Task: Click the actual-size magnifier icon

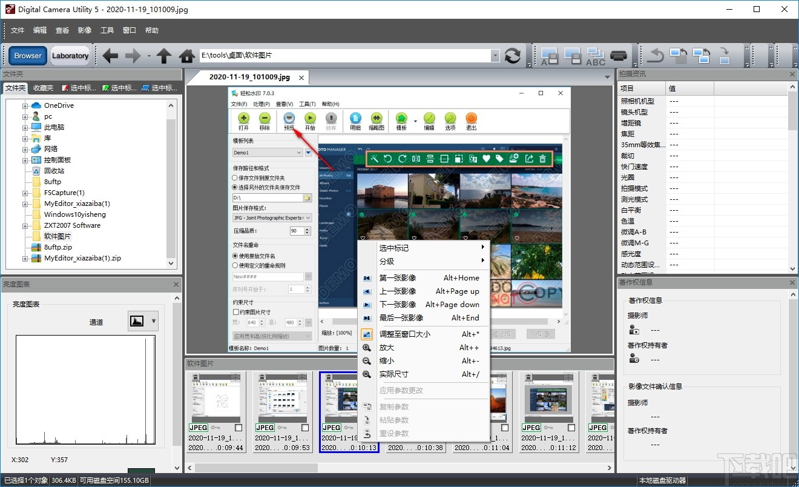Action: click(x=367, y=374)
